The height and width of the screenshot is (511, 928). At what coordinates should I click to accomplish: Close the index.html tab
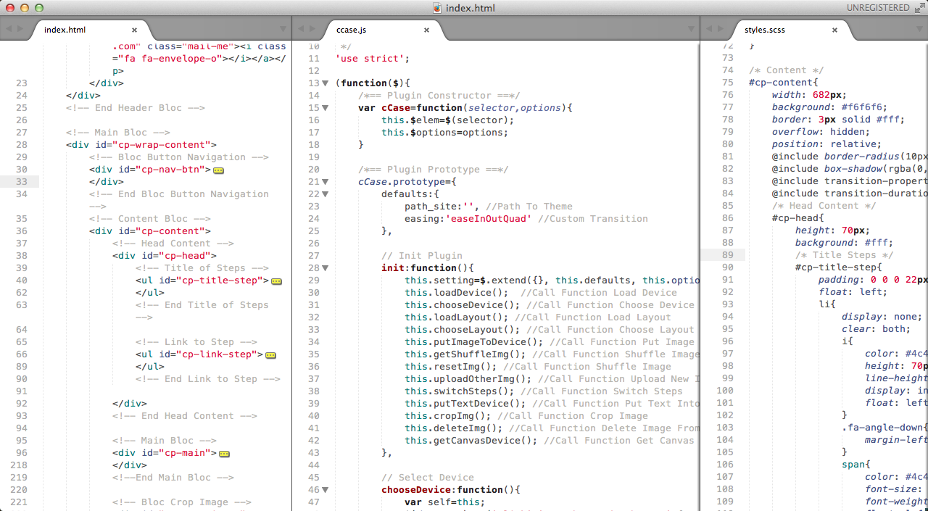click(134, 30)
